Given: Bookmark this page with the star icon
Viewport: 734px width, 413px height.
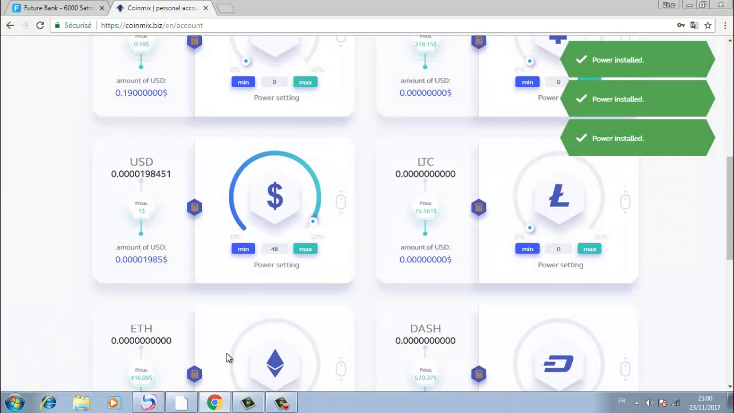Looking at the screenshot, I should [708, 25].
